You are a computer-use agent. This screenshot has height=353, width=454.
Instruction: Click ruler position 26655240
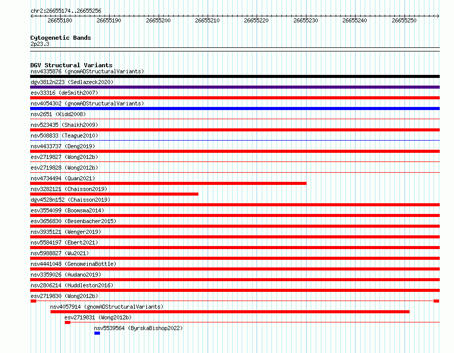355,20
